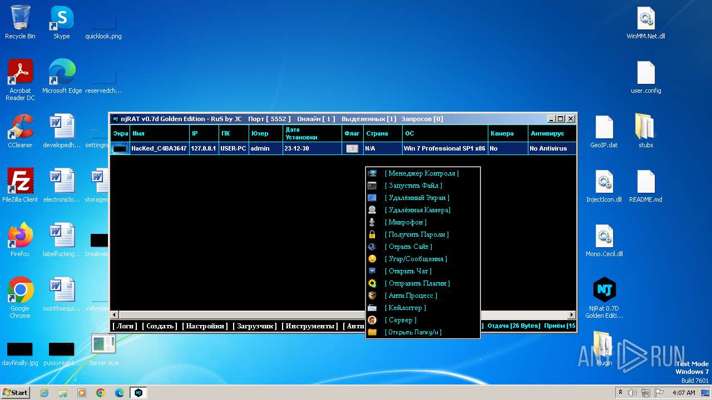
Task: Click the Антивирус column header
Action: (x=552, y=133)
